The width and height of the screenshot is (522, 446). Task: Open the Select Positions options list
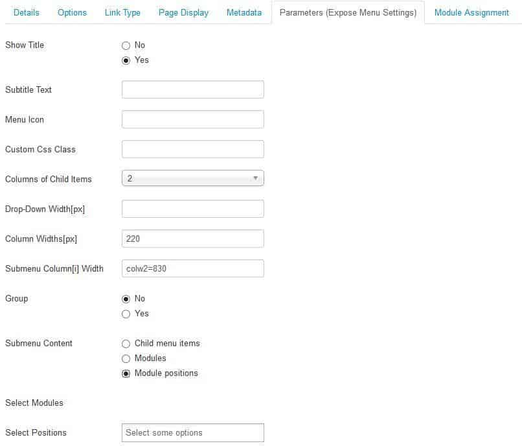click(x=192, y=432)
